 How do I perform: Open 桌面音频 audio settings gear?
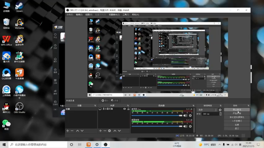pyautogui.click(x=190, y=126)
